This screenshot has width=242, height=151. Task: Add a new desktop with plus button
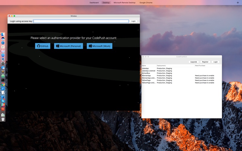click(x=238, y=3)
